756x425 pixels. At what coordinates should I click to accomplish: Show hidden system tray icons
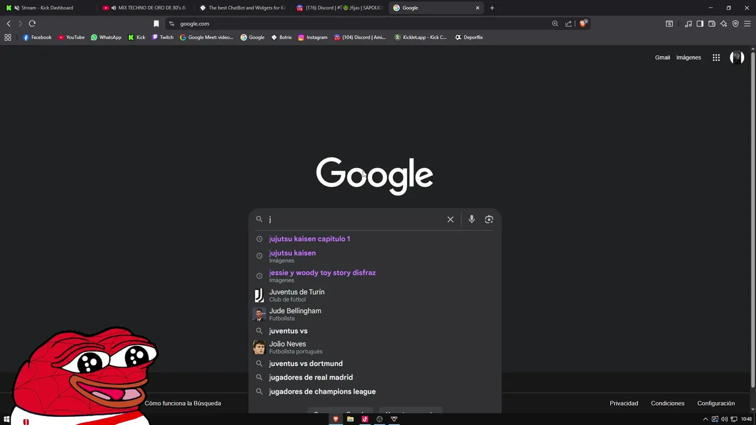click(x=705, y=419)
